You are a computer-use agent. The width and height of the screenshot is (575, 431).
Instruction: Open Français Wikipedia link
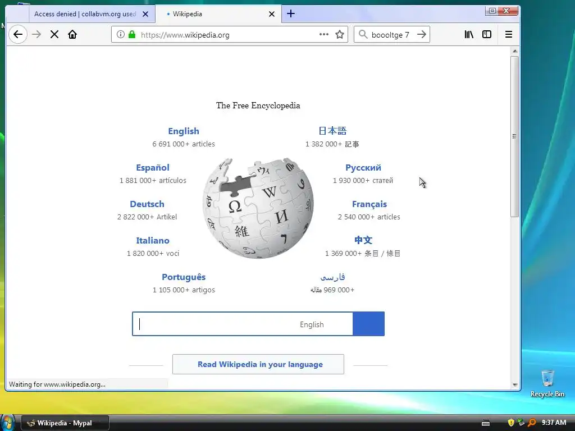coord(369,204)
